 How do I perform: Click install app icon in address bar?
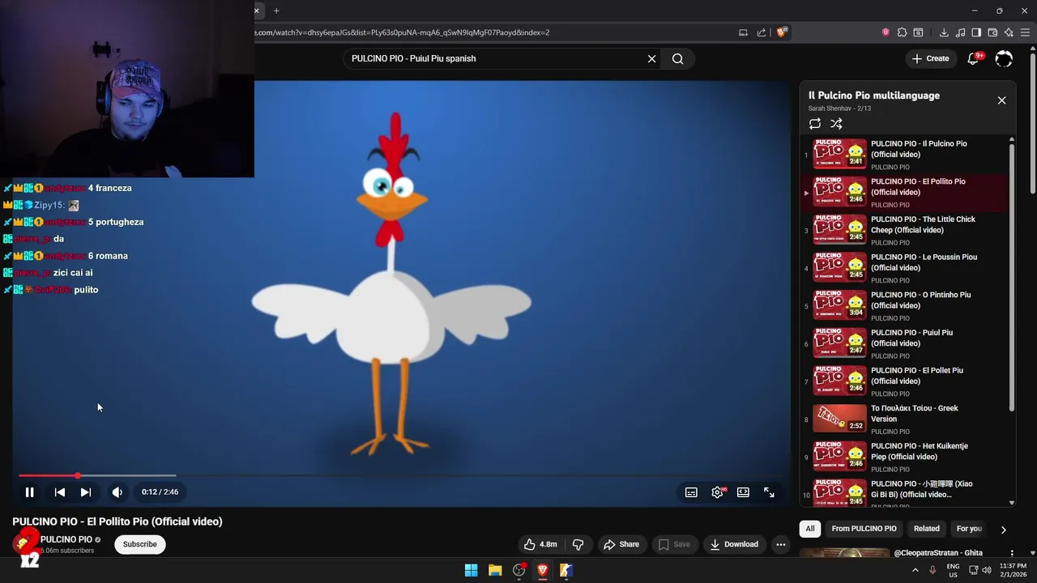tap(743, 32)
